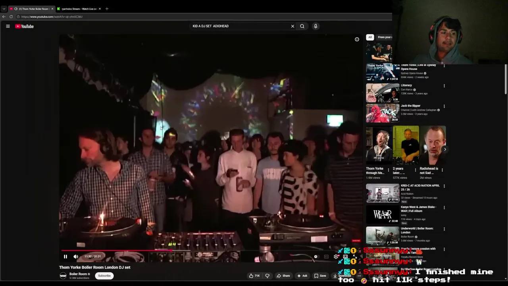Switch to the Thom Yorke Boiler Room tab
This screenshot has width=508, height=286.
(32, 9)
